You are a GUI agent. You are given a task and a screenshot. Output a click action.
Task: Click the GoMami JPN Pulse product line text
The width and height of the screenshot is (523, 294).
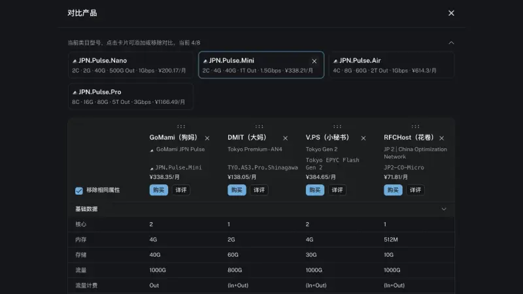(180, 150)
